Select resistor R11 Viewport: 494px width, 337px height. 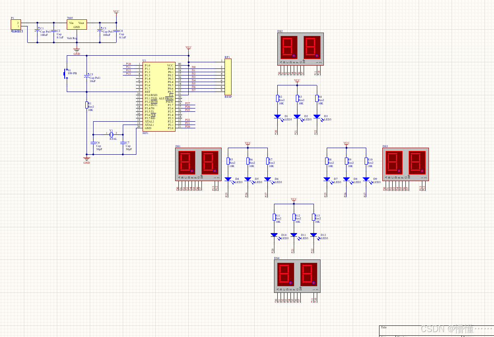(x=274, y=217)
